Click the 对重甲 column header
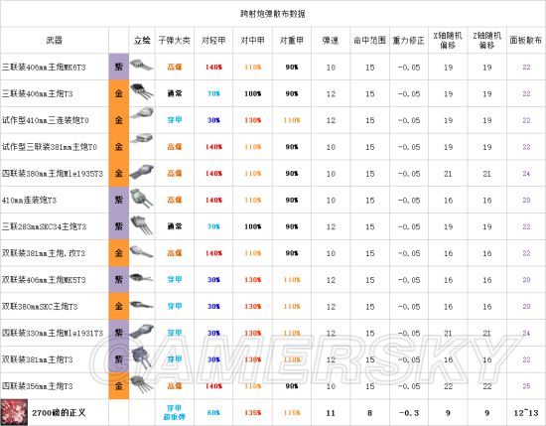 [292, 40]
